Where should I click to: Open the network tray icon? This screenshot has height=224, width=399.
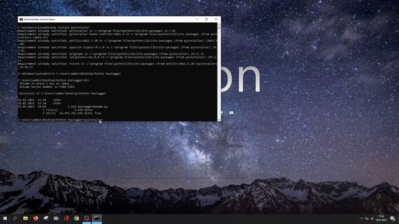(x=372, y=218)
